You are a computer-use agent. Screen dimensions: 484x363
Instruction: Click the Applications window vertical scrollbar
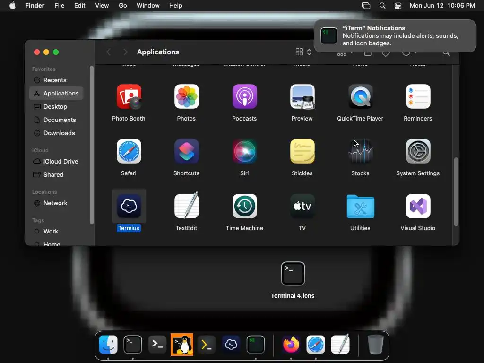click(x=456, y=192)
